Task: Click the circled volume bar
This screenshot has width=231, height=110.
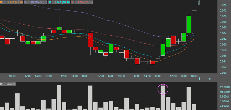Action: 163,98
